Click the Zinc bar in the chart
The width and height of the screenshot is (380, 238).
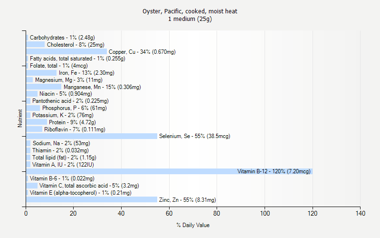coord(92,199)
